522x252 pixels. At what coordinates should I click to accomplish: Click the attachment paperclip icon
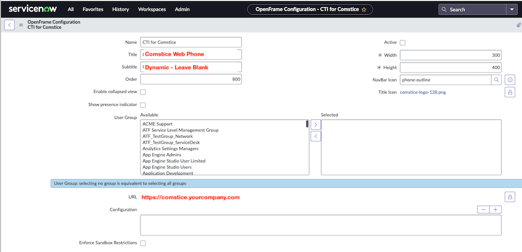tap(518, 25)
